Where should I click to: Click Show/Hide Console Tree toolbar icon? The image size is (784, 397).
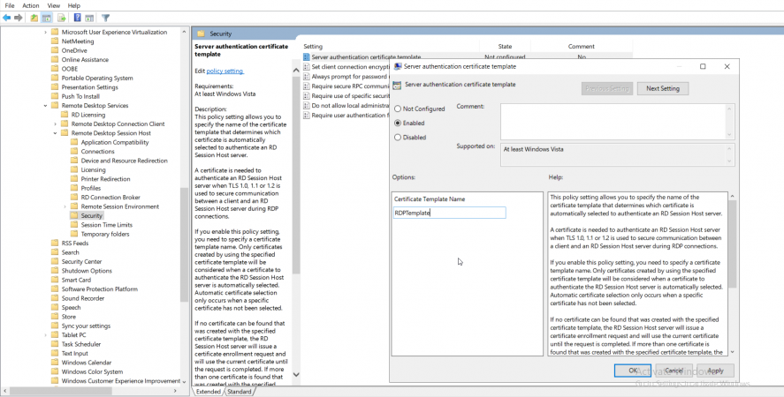[x=48, y=17]
